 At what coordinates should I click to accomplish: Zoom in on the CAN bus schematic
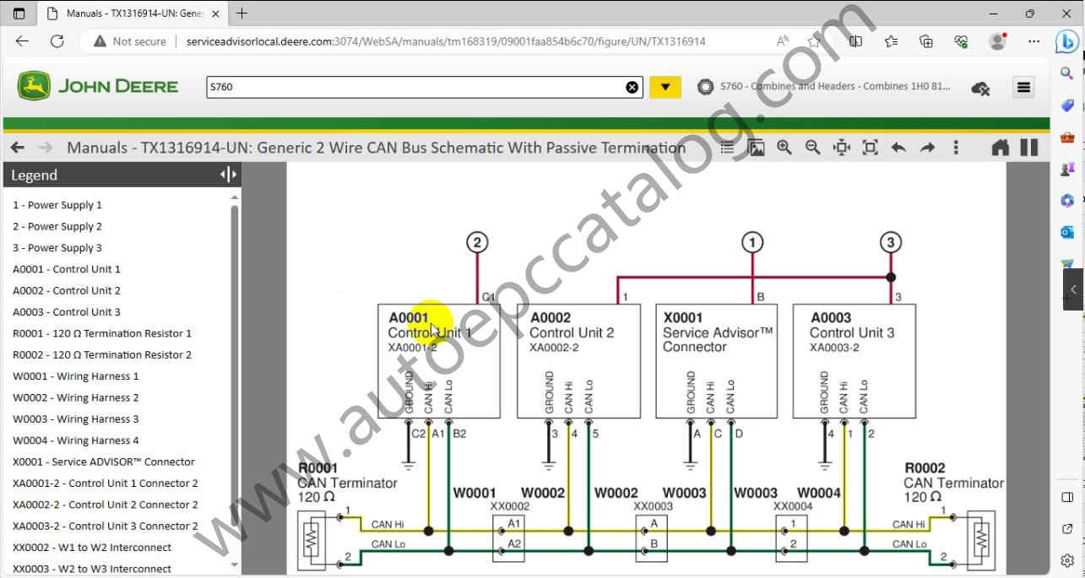pos(784,148)
